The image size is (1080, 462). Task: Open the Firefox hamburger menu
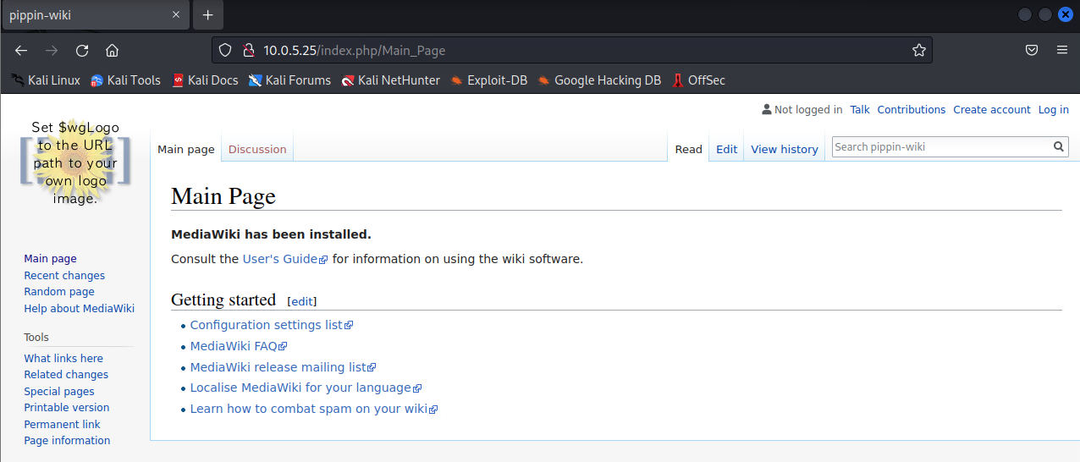1061,50
